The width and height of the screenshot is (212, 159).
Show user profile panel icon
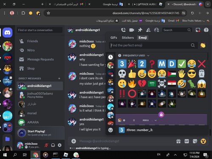point(156,30)
